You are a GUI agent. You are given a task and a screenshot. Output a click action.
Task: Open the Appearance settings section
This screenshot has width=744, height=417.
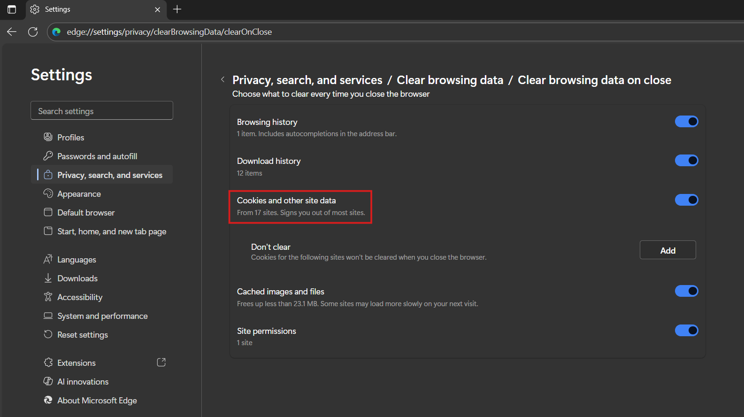[x=79, y=194]
